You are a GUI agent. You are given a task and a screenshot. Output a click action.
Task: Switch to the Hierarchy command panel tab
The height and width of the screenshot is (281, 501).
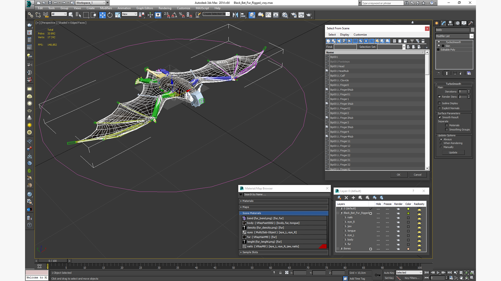pos(450,23)
